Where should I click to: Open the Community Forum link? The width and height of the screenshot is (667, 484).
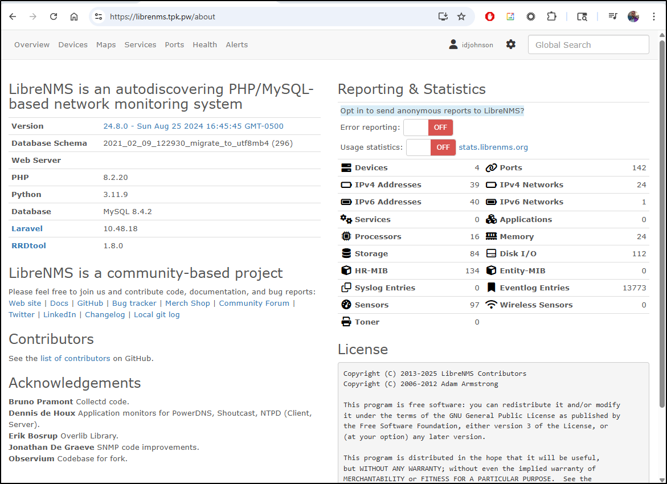click(254, 303)
